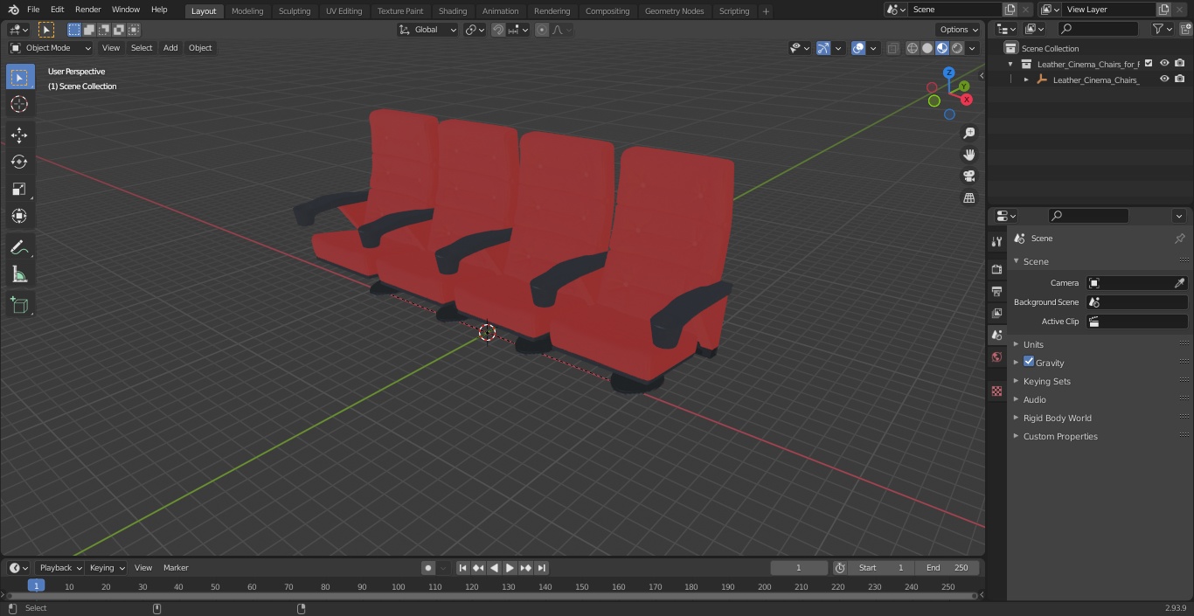Screen dimensions: 1194x616
Task: Open the Render properties tab
Action: (996, 269)
